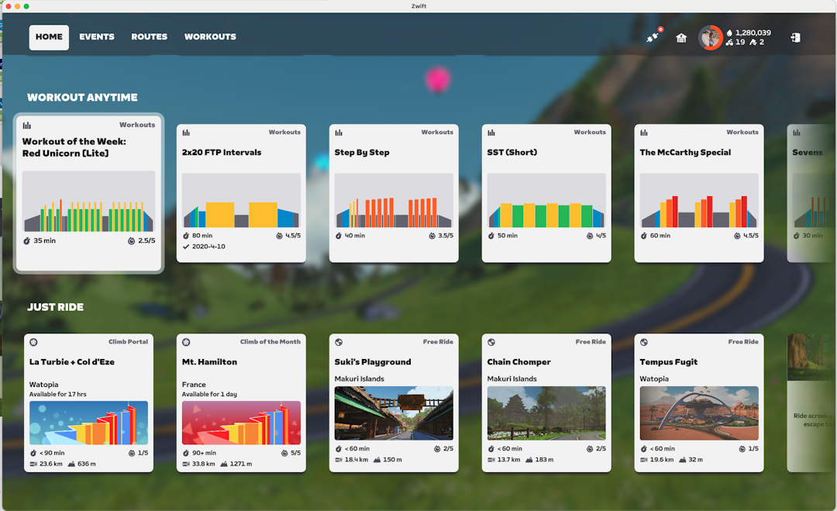Click the elevation mountain icon next to 1271 m
Image resolution: width=837 pixels, height=511 pixels.
click(x=224, y=464)
